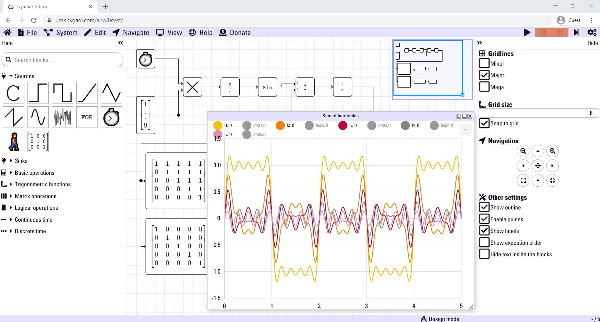This screenshot has height=322, width=600.
Task: Enable Minor gridlines checkbox
Action: (x=484, y=63)
